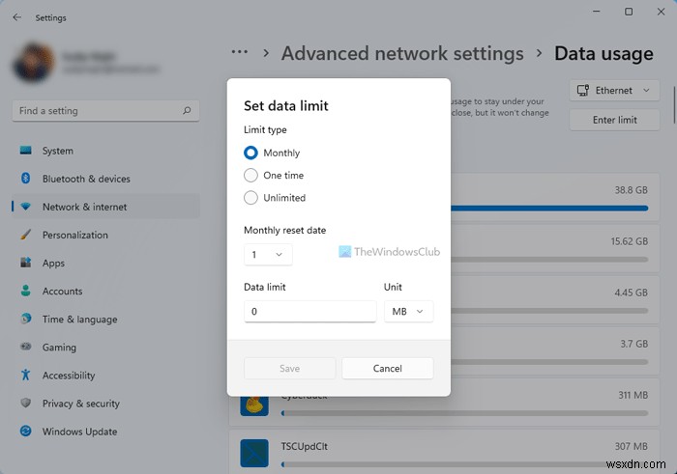Open Time & language settings
The height and width of the screenshot is (474, 677).
point(105,319)
